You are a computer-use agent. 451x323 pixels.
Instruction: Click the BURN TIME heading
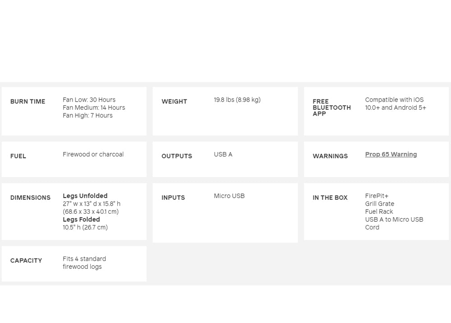tap(28, 102)
